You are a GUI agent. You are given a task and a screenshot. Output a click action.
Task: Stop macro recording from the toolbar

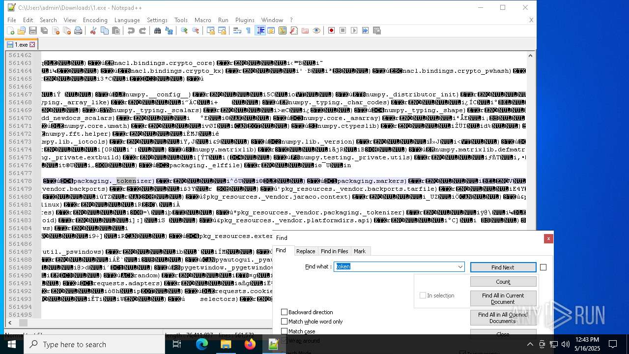343,30
